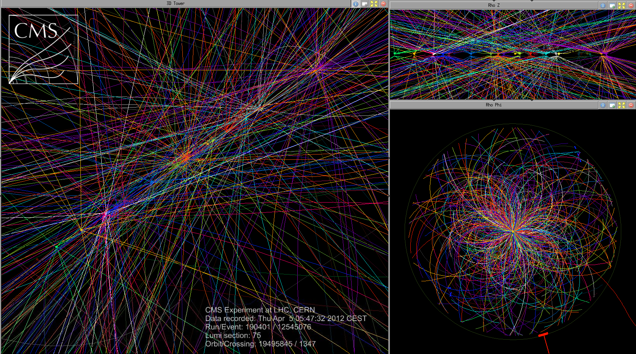Screen dimensions: 636x354
Task: Open the info panel for the Rho Phi view
Action: click(603, 105)
